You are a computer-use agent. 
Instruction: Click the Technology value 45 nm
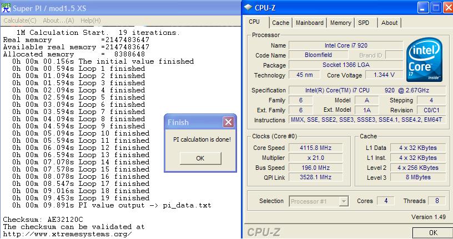(x=305, y=75)
